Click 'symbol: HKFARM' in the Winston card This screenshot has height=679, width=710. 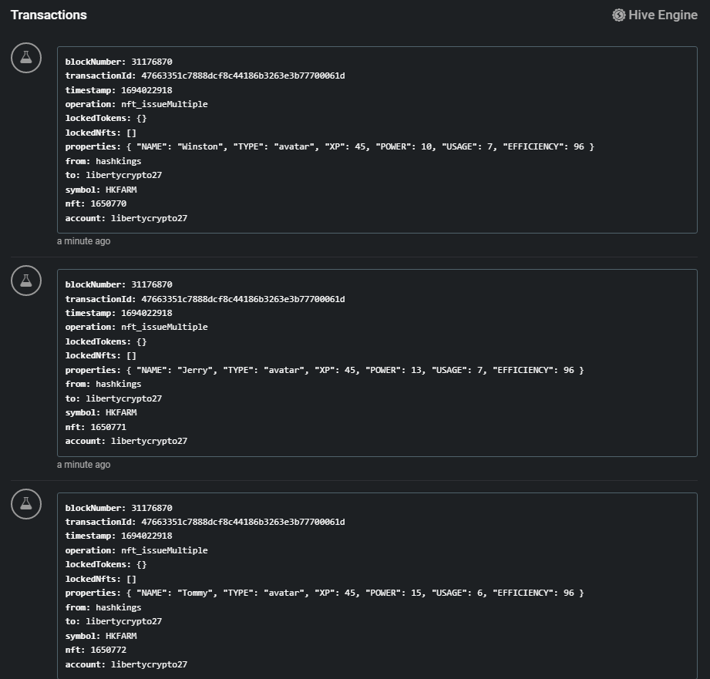tap(101, 190)
